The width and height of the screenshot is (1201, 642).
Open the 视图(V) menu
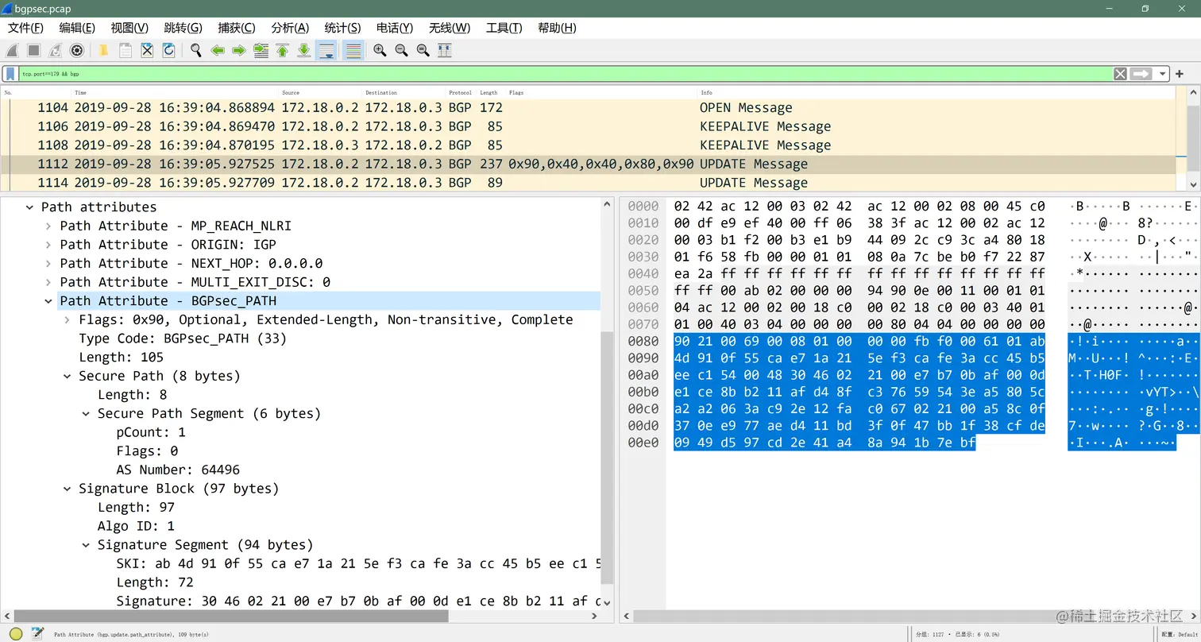tap(129, 28)
